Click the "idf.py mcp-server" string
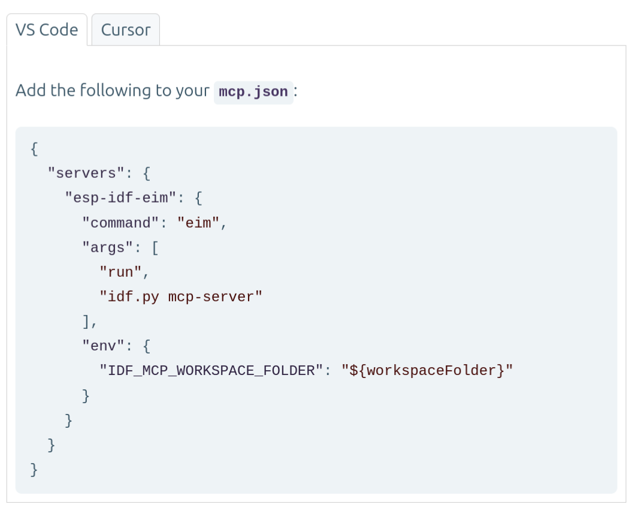This screenshot has height=520, width=641. click(182, 297)
